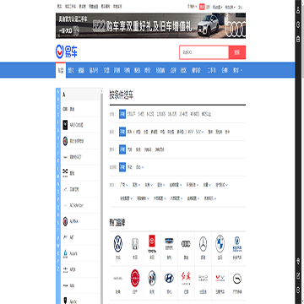Open the second item in blue navigation bar
304x304 pixels.
tap(71, 70)
